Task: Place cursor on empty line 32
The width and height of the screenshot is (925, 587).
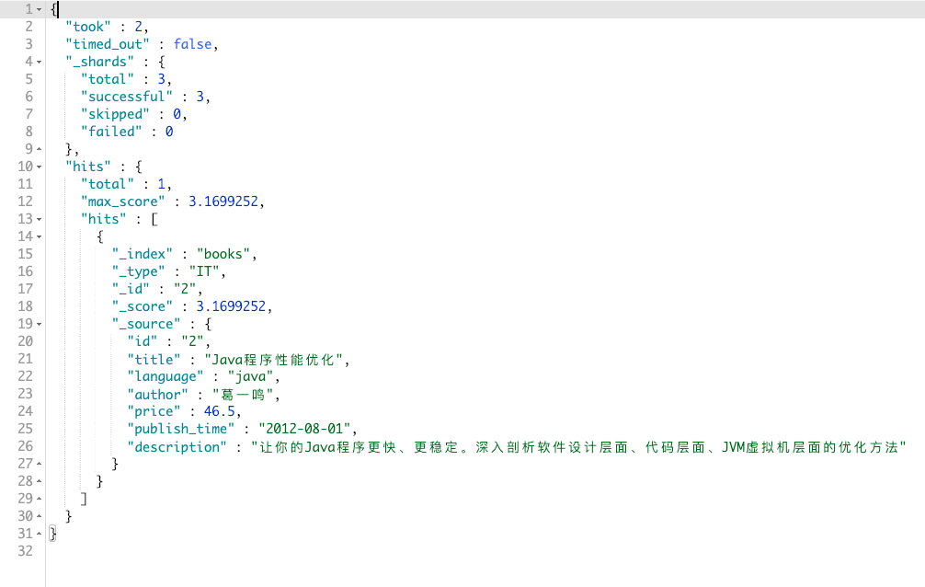Action: coord(472,551)
